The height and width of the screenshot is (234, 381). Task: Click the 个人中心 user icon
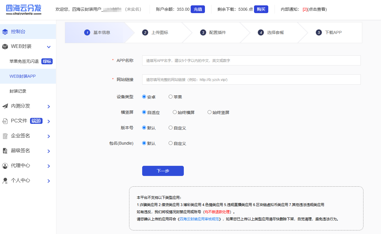coord(5,181)
